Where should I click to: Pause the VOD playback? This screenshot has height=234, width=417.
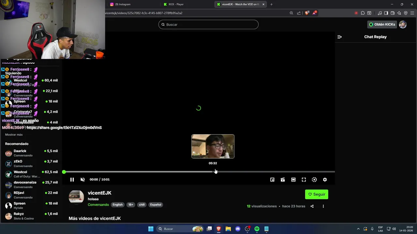point(72,179)
